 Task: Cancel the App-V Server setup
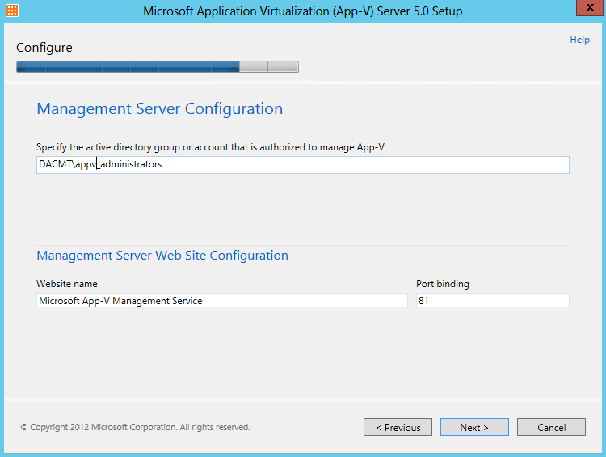click(x=551, y=427)
